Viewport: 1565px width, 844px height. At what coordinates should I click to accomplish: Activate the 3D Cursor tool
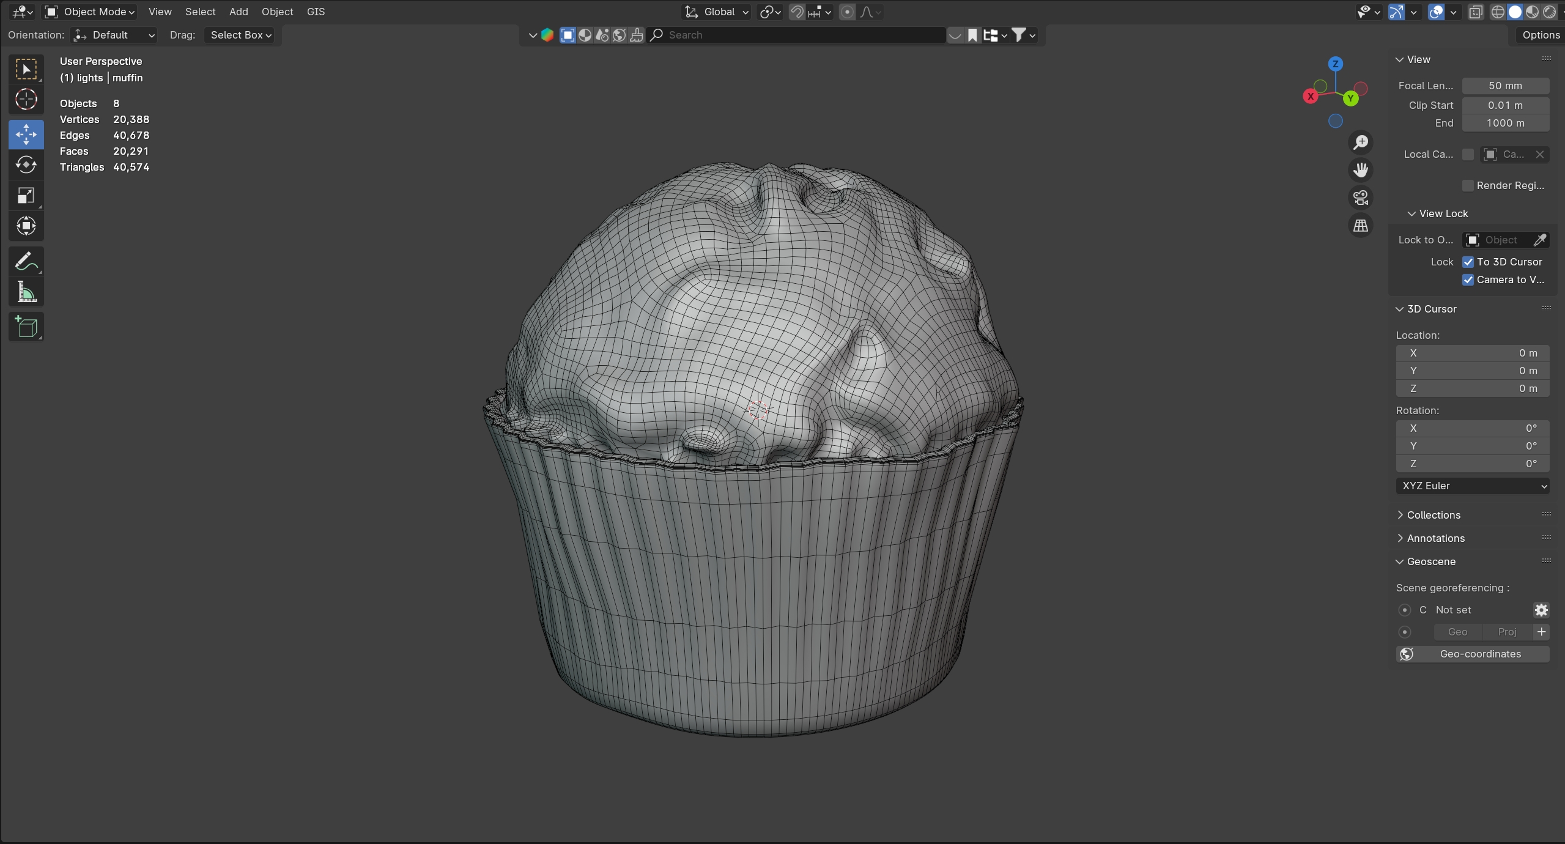[26, 99]
